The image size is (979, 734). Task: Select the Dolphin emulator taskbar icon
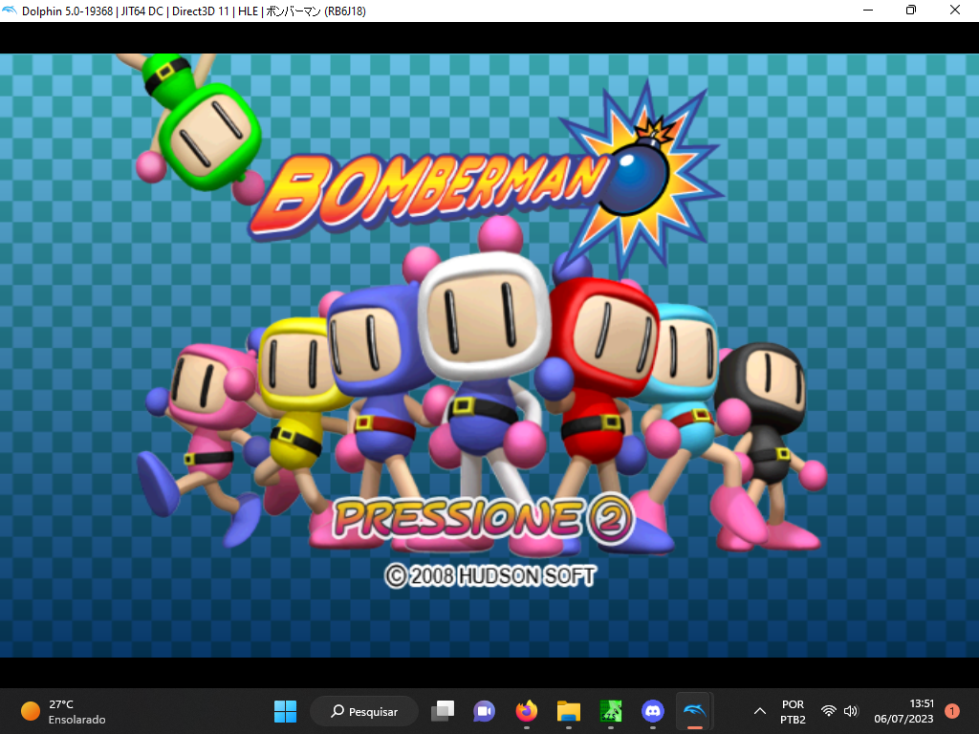(x=695, y=711)
